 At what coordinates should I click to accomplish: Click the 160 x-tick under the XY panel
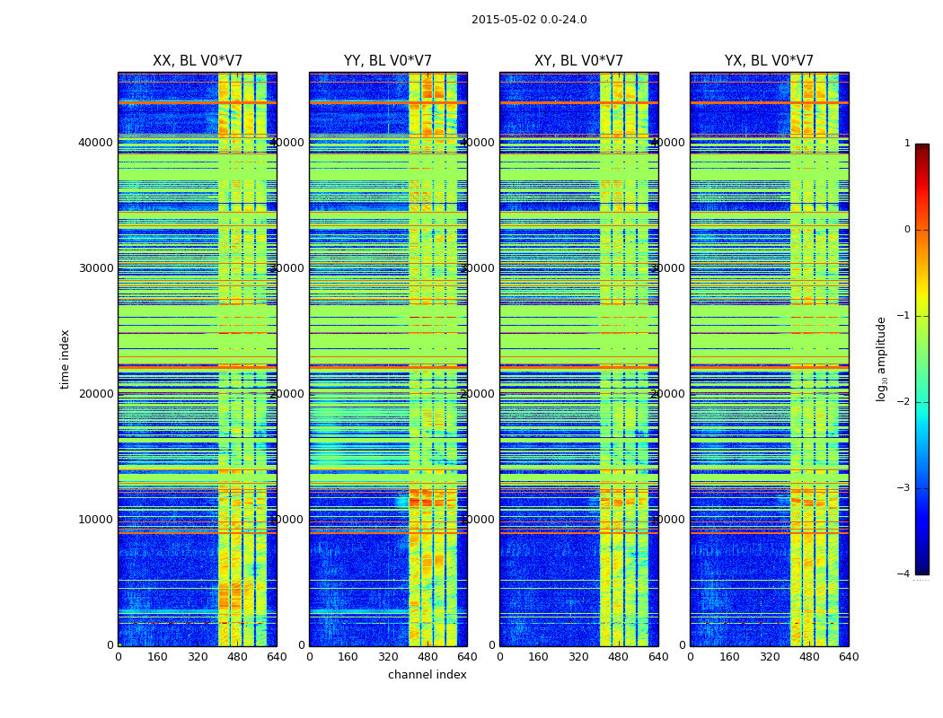(x=538, y=657)
